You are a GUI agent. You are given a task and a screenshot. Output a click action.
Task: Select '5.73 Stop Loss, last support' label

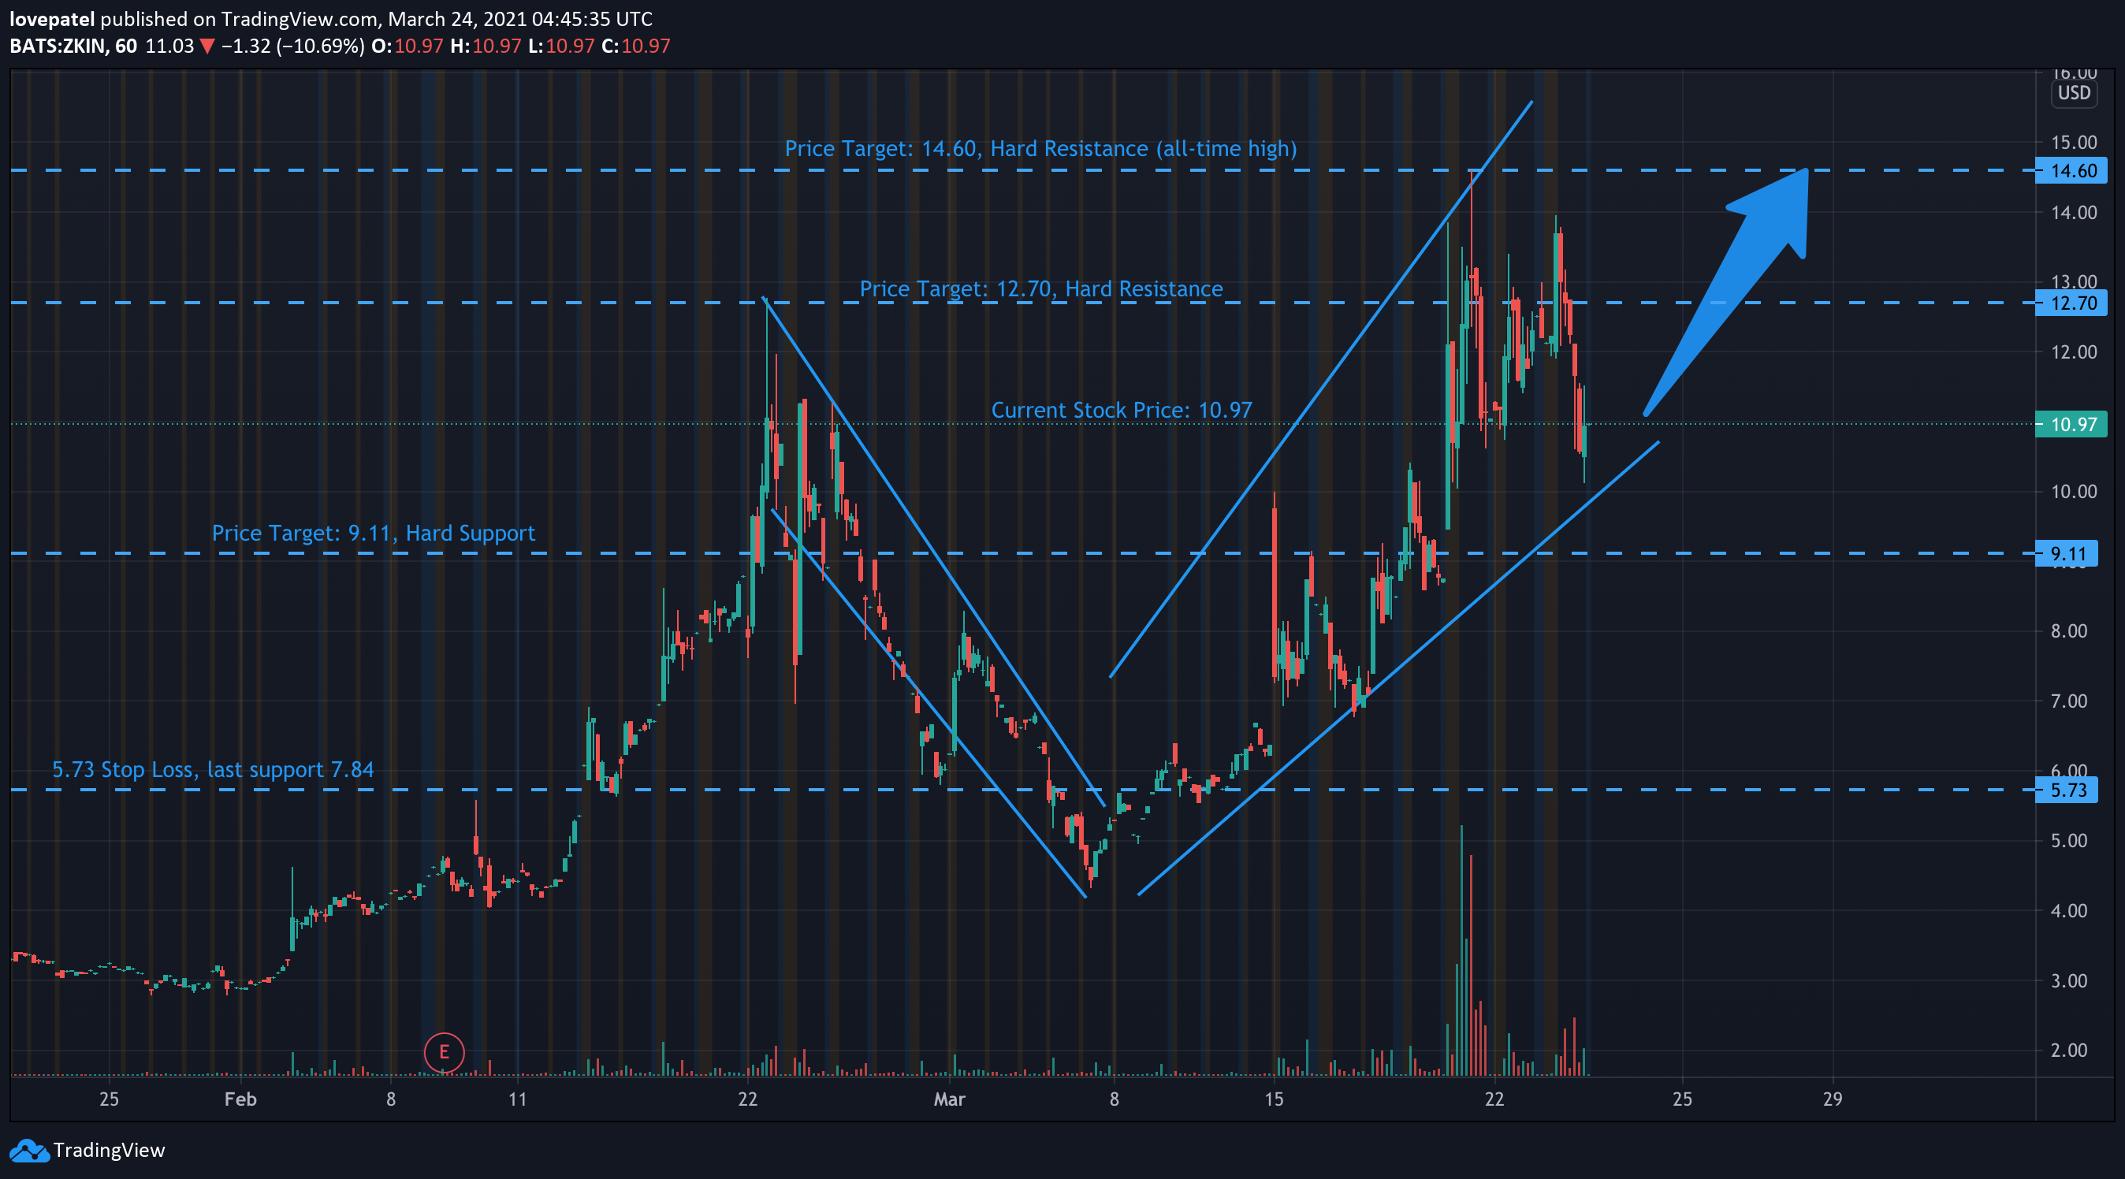point(213,770)
